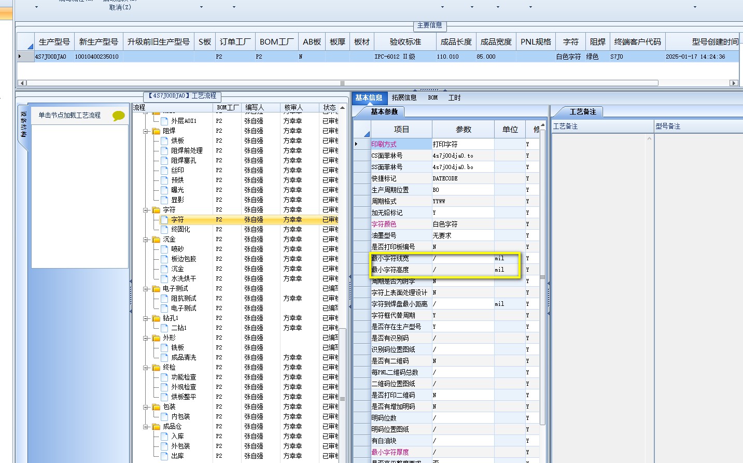Screen dimensions: 743x463
Task: Click the 阻焊 folder icon
Action: pos(156,131)
